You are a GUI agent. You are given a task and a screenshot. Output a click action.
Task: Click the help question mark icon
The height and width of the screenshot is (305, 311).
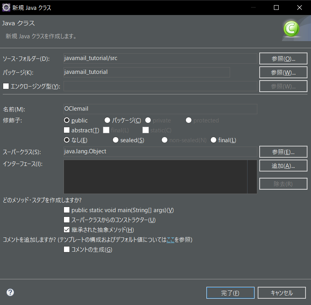pos(10,292)
